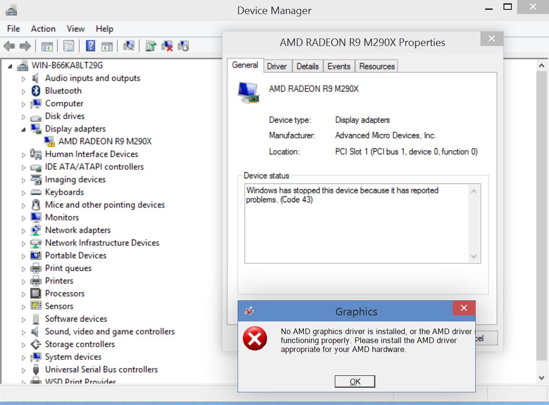Switch to the Driver tab
This screenshot has height=405, width=549.
pyautogui.click(x=277, y=66)
